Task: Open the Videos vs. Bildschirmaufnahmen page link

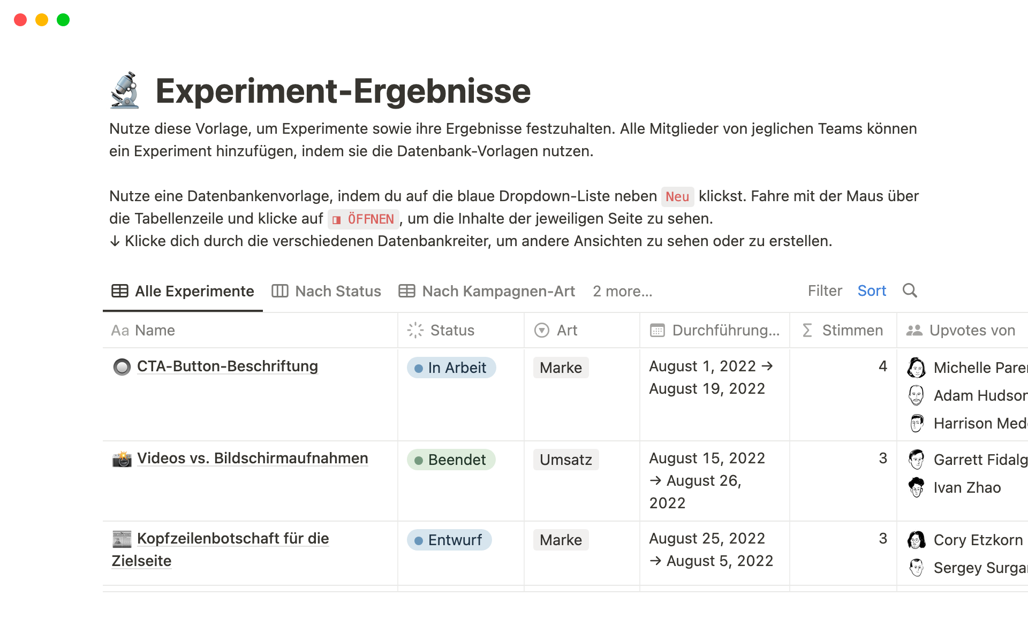Action: pyautogui.click(x=252, y=458)
